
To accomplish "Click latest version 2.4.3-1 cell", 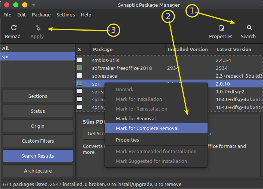I will click(x=223, y=60).
